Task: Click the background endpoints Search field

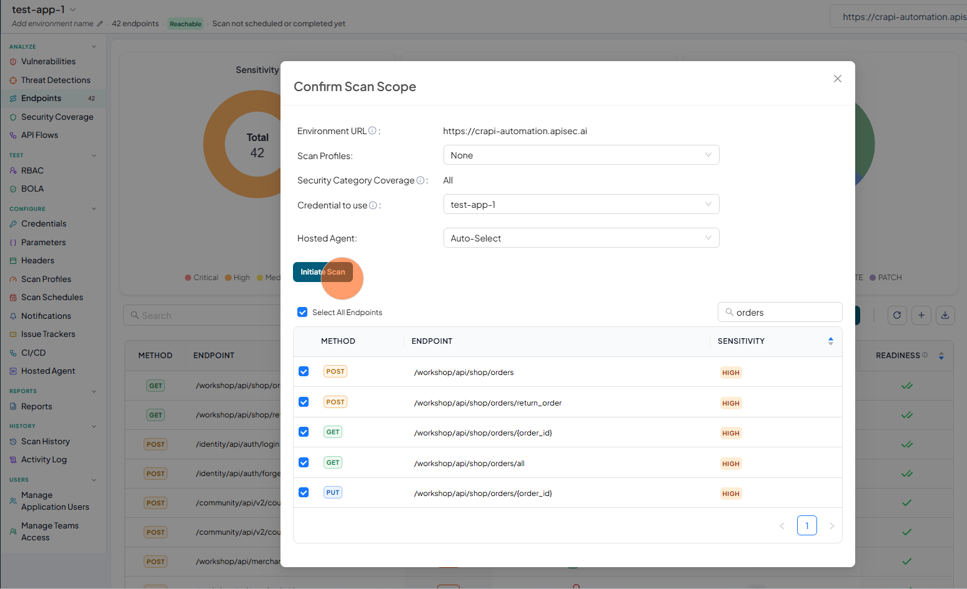Action: 202,316
